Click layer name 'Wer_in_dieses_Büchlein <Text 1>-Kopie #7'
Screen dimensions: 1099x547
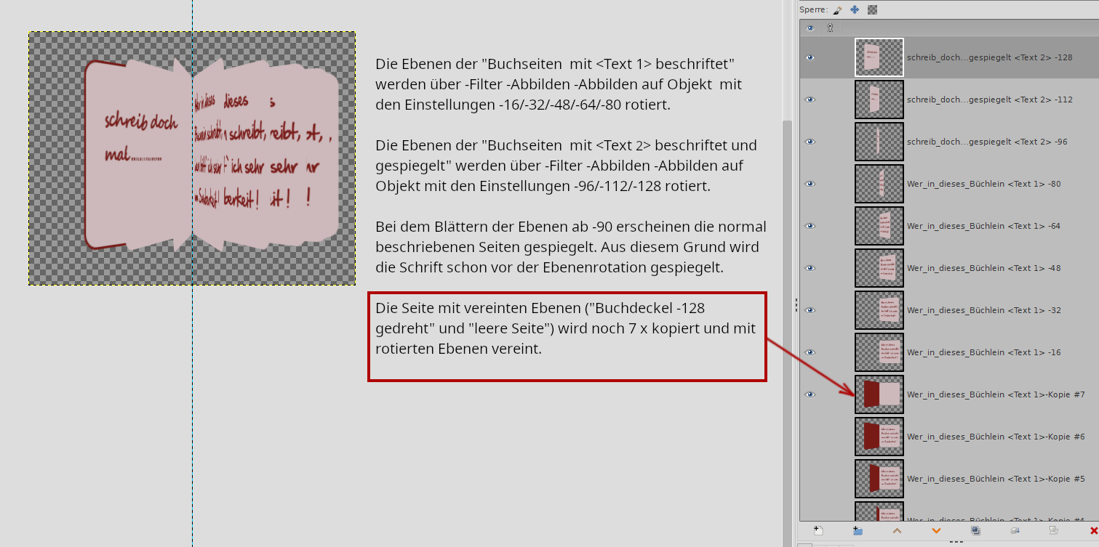pyautogui.click(x=996, y=394)
